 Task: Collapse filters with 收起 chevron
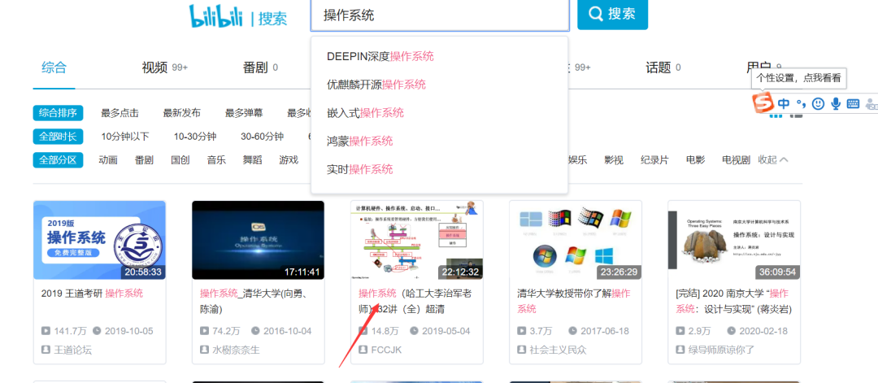pos(773,160)
